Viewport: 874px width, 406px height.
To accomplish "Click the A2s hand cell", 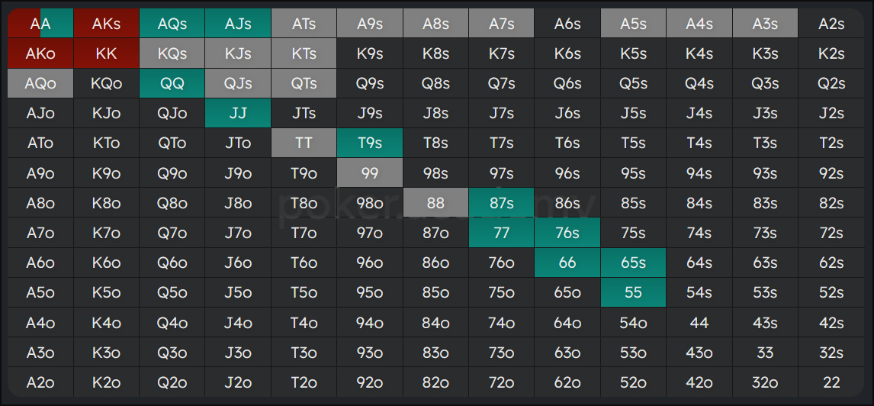I will click(x=831, y=24).
